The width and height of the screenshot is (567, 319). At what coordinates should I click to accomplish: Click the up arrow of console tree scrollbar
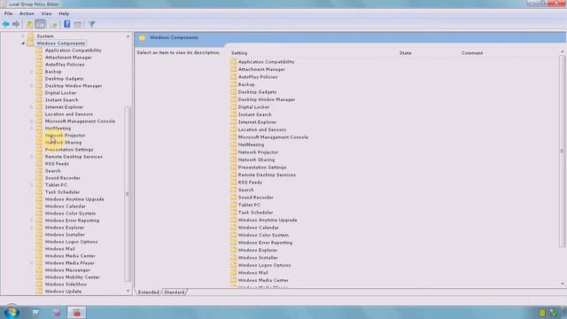coord(128,36)
